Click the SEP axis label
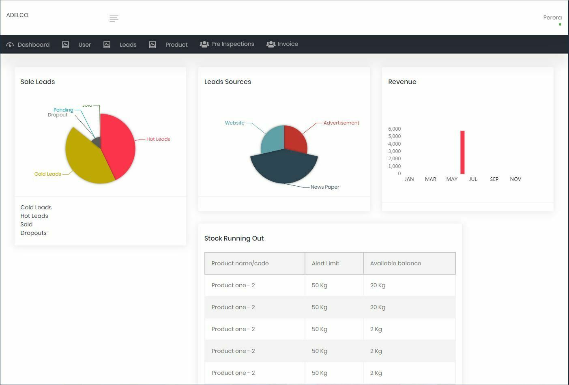The width and height of the screenshot is (569, 385). [494, 179]
